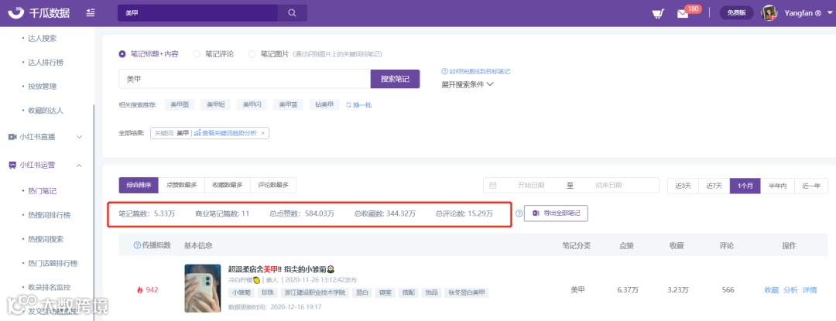The image size is (836, 321).
Task: Select the 笔记标题+内容 radio option
Action: click(122, 54)
